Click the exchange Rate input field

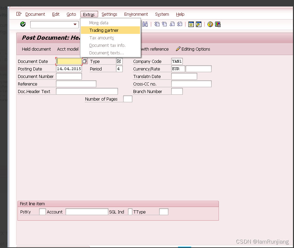(x=199, y=69)
